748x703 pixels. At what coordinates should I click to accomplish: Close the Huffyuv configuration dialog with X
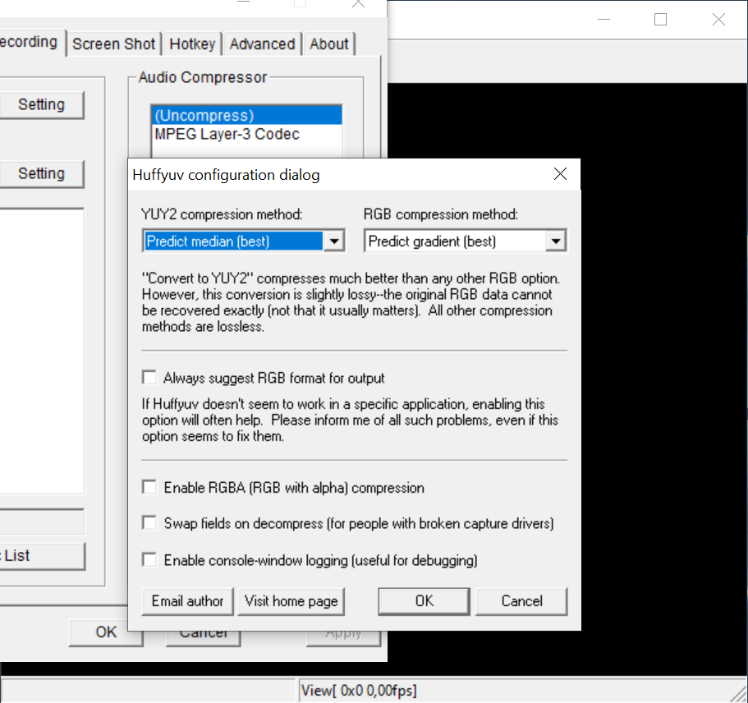pos(560,174)
